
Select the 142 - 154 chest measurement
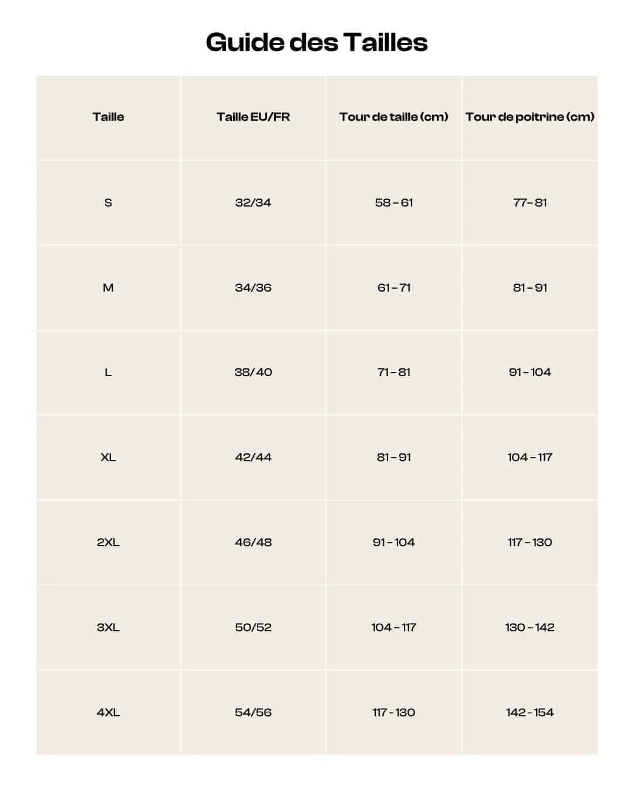click(x=530, y=712)
